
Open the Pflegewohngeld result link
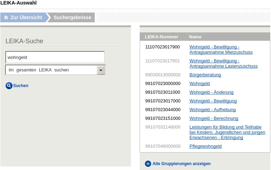(206, 146)
